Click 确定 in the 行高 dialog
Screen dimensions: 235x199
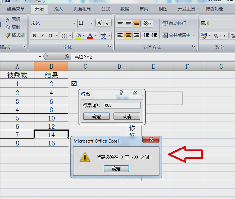pyautogui.click(x=97, y=117)
